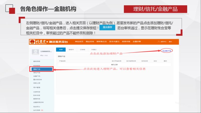Screen dimensions: 201x113
Task: Open 金融政策咨询 in the left sidebar
Action: (38, 102)
